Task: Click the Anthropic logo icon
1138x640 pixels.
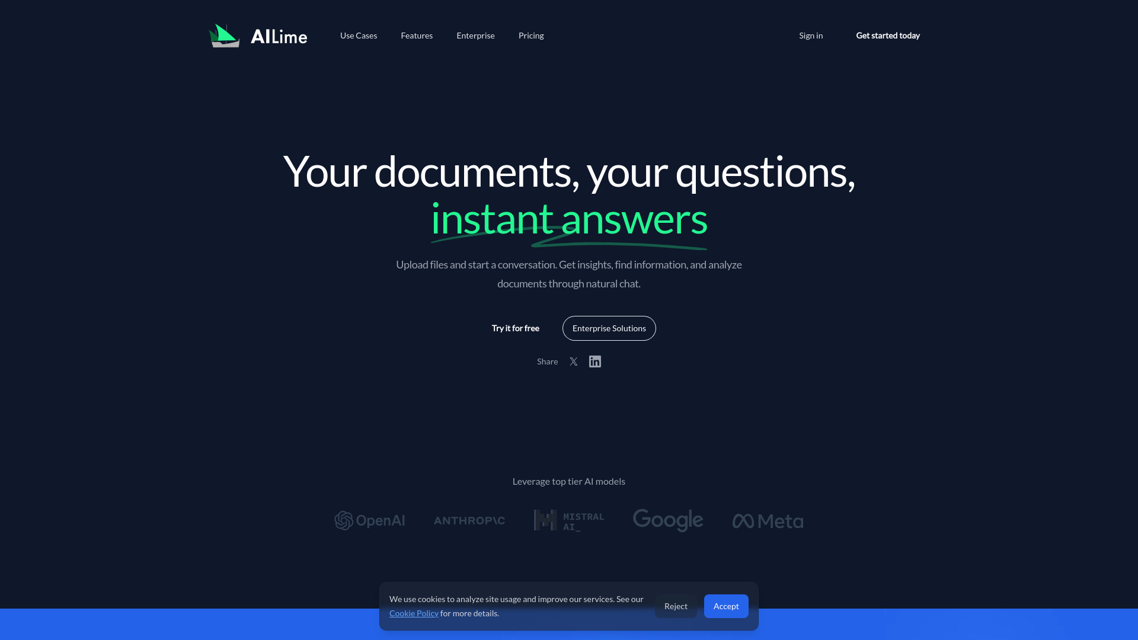Action: (x=469, y=520)
